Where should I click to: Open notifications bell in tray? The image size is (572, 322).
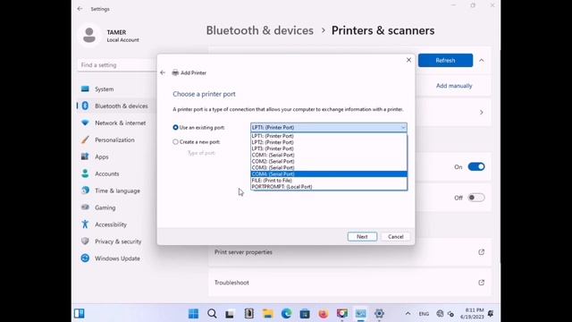point(491,313)
